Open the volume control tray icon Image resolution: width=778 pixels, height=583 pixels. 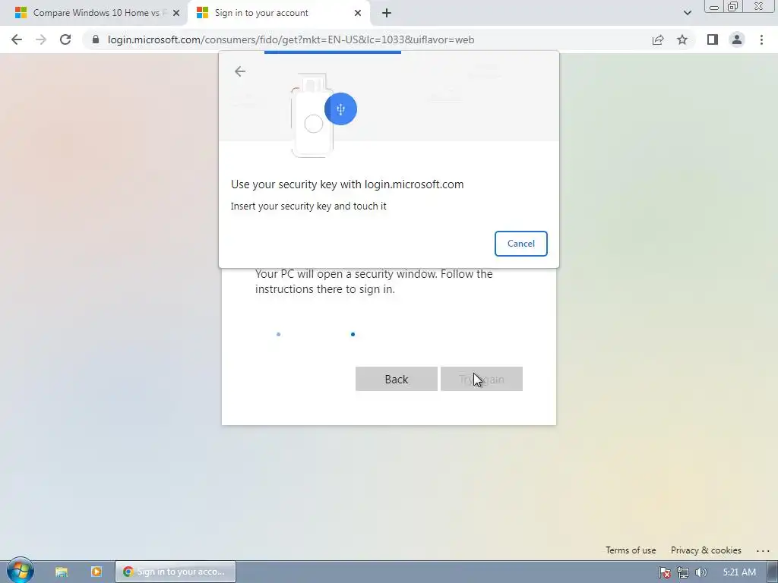pos(701,572)
